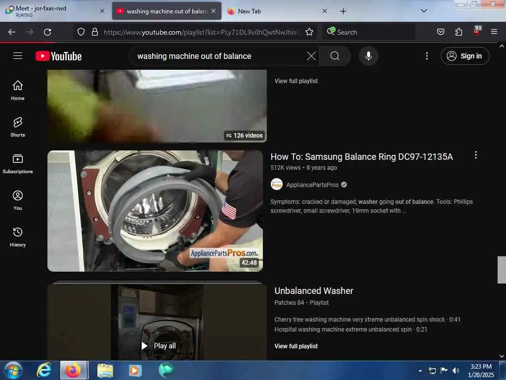The width and height of the screenshot is (506, 380).
Task: Open Windows Media Player on the taskbar
Action: click(135, 370)
